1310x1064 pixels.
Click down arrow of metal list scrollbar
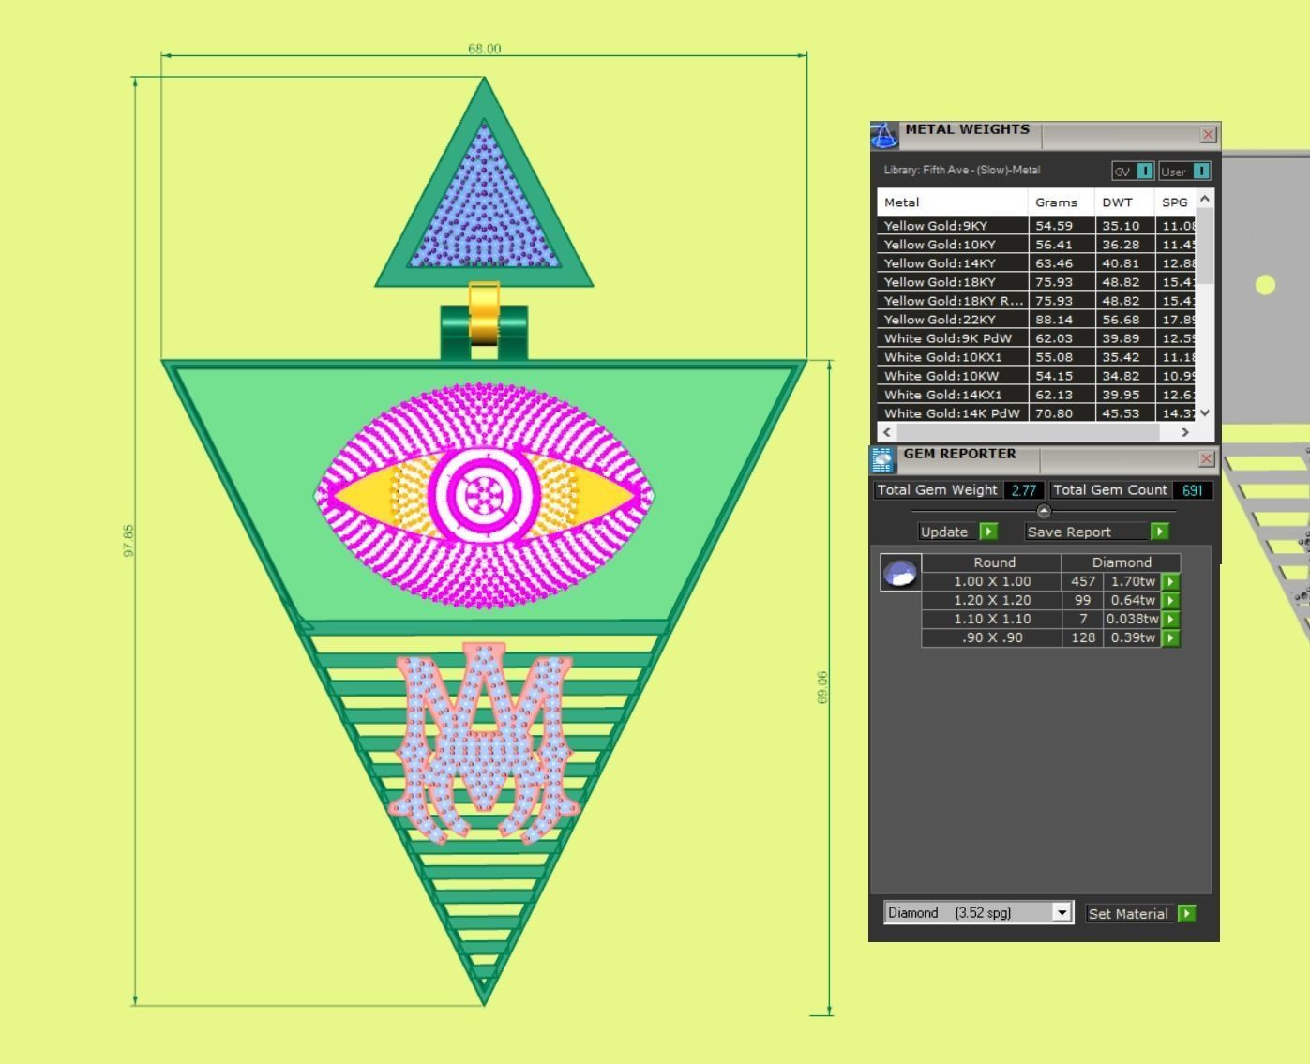pos(1205,412)
